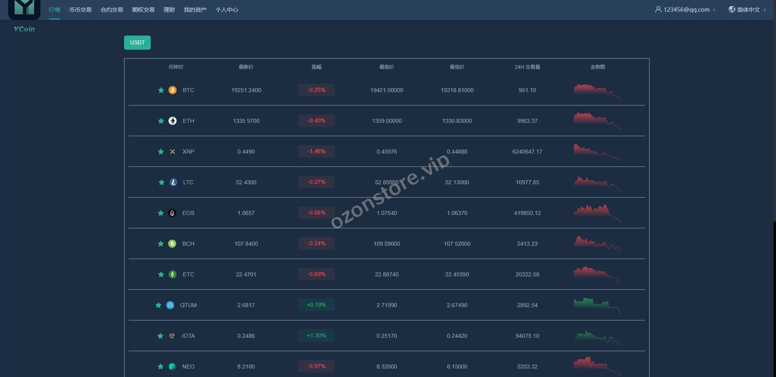Click the Bitcoin BTC coin icon
The height and width of the screenshot is (377, 776).
pos(173,90)
